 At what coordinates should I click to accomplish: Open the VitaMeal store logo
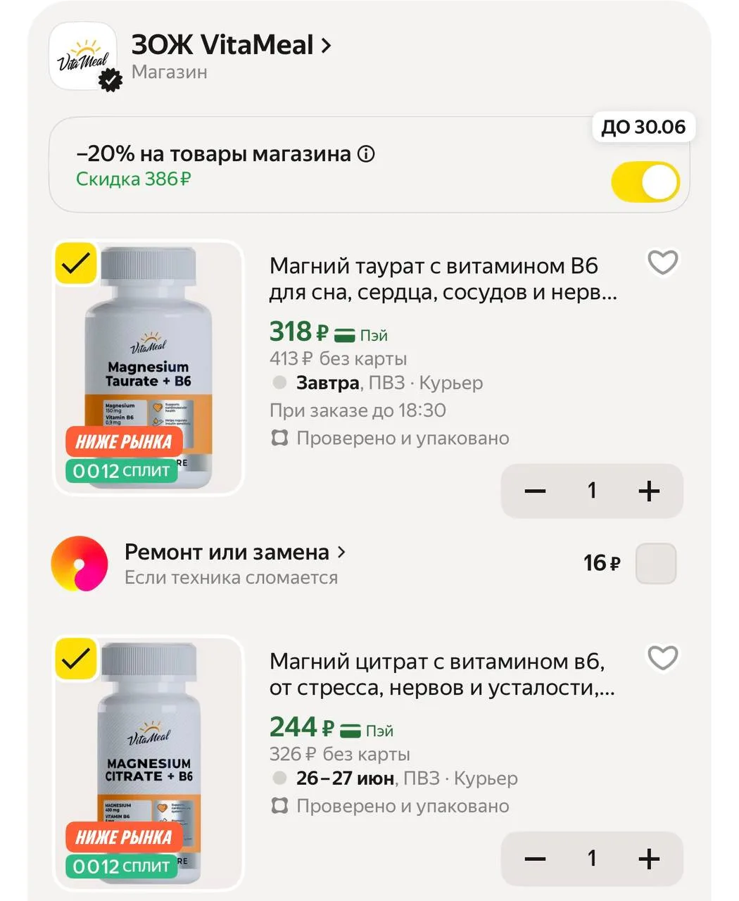coord(82,56)
